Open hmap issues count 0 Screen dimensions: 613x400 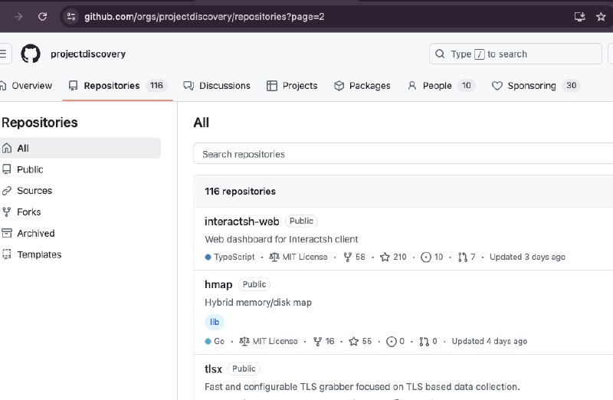coord(395,341)
